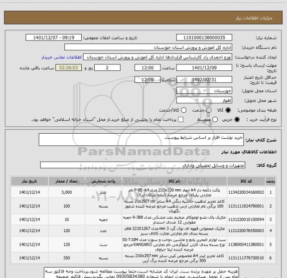Click the product group field تجهیزات و وسایل تحصیلی
The width and height of the screenshot is (287, 278).
pyautogui.click(x=143, y=165)
